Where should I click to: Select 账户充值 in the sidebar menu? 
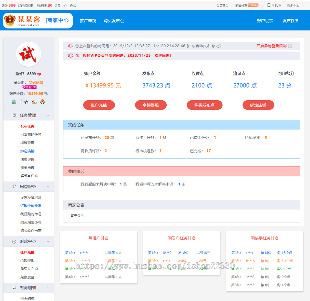coord(27,252)
